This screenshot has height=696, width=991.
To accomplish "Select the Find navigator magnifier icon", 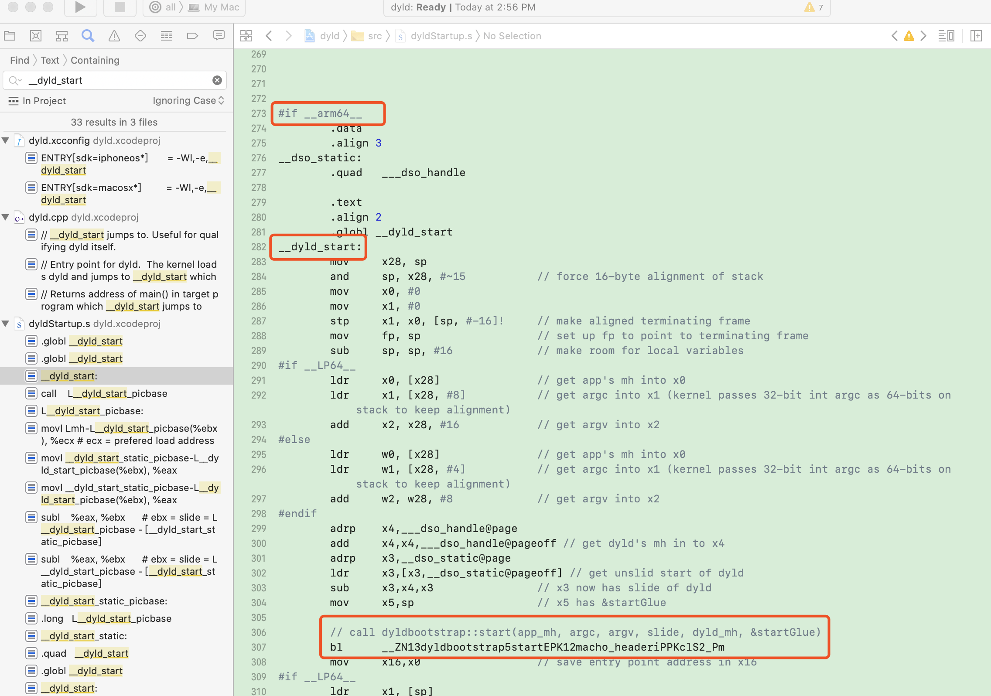I will [88, 36].
